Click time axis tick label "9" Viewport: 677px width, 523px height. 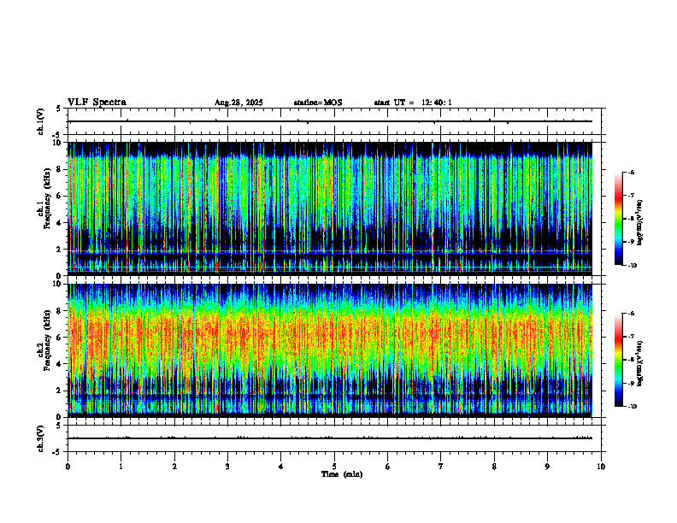[547, 467]
